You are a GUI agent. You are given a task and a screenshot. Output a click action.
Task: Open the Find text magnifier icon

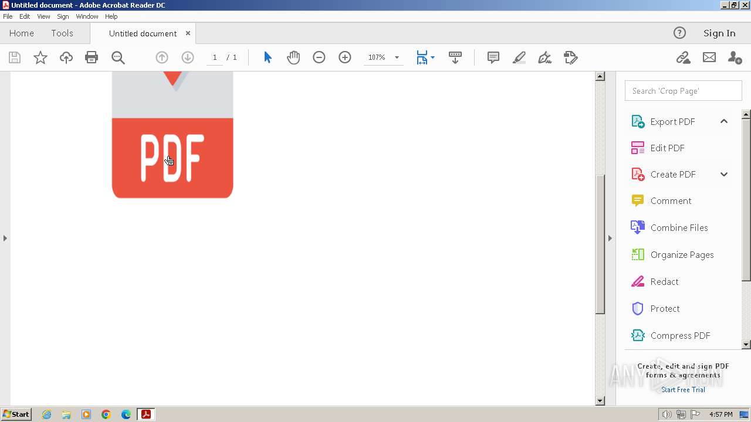click(118, 57)
